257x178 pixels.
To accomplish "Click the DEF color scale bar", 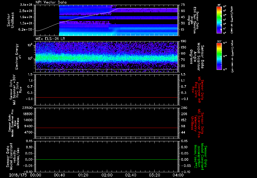I will [219, 56].
